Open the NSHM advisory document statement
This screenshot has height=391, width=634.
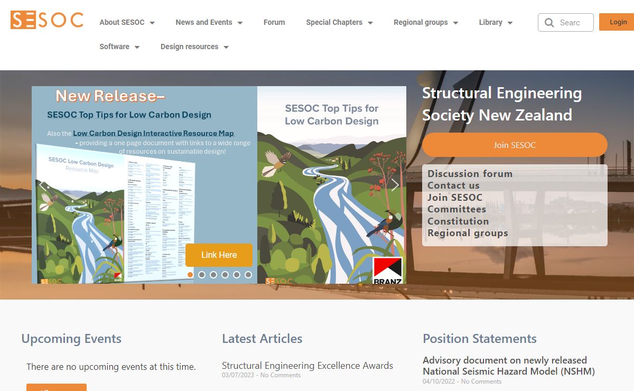[509, 366]
